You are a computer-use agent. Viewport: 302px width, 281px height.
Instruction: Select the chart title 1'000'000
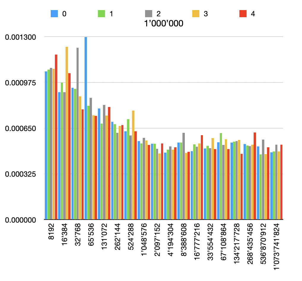[x=164, y=23]
